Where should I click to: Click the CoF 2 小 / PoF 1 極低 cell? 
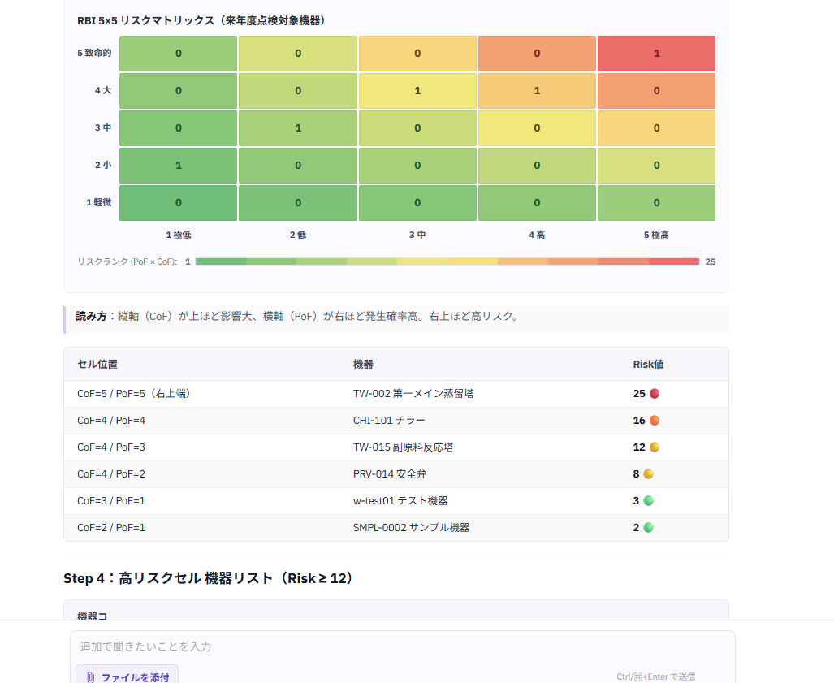(x=178, y=166)
